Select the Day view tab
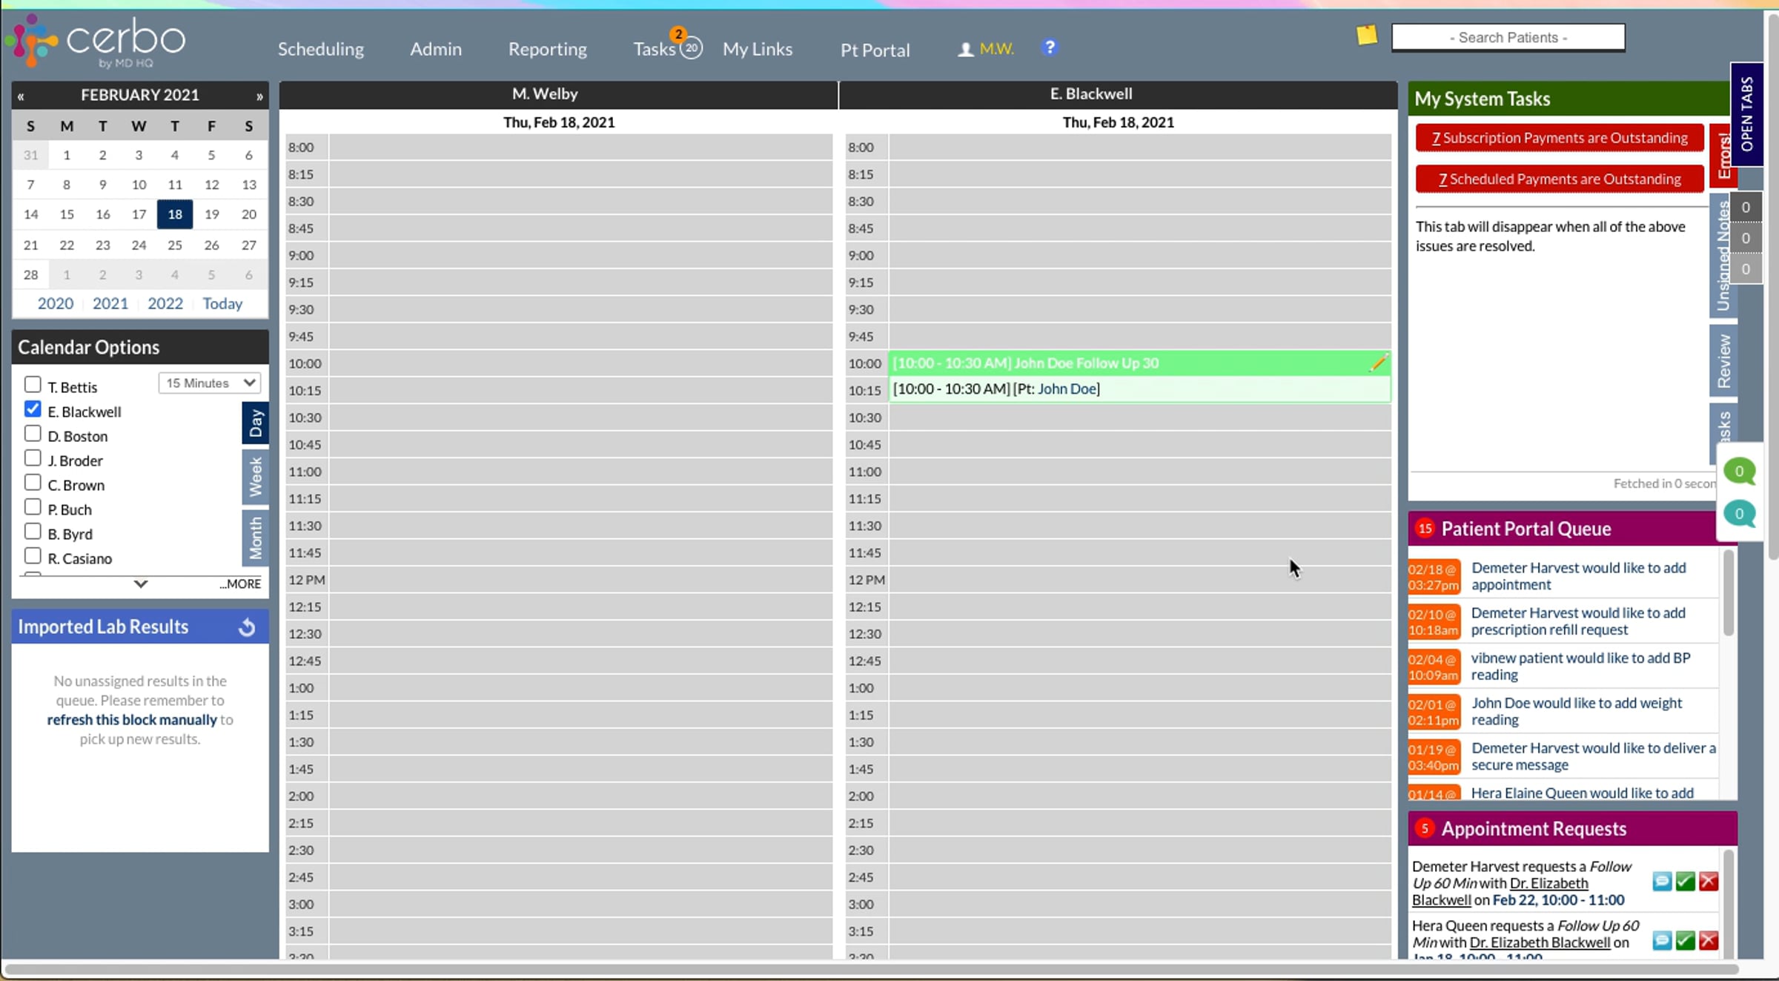 pyautogui.click(x=255, y=423)
